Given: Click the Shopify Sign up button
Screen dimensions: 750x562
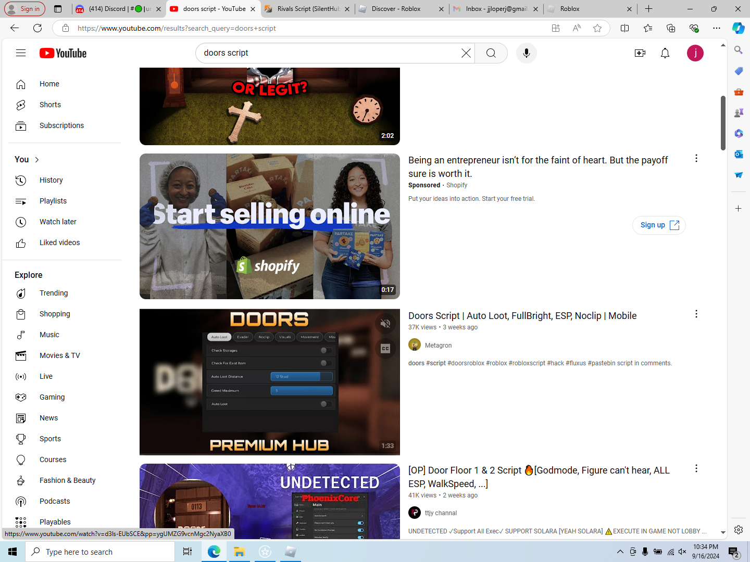Looking at the screenshot, I should point(659,225).
